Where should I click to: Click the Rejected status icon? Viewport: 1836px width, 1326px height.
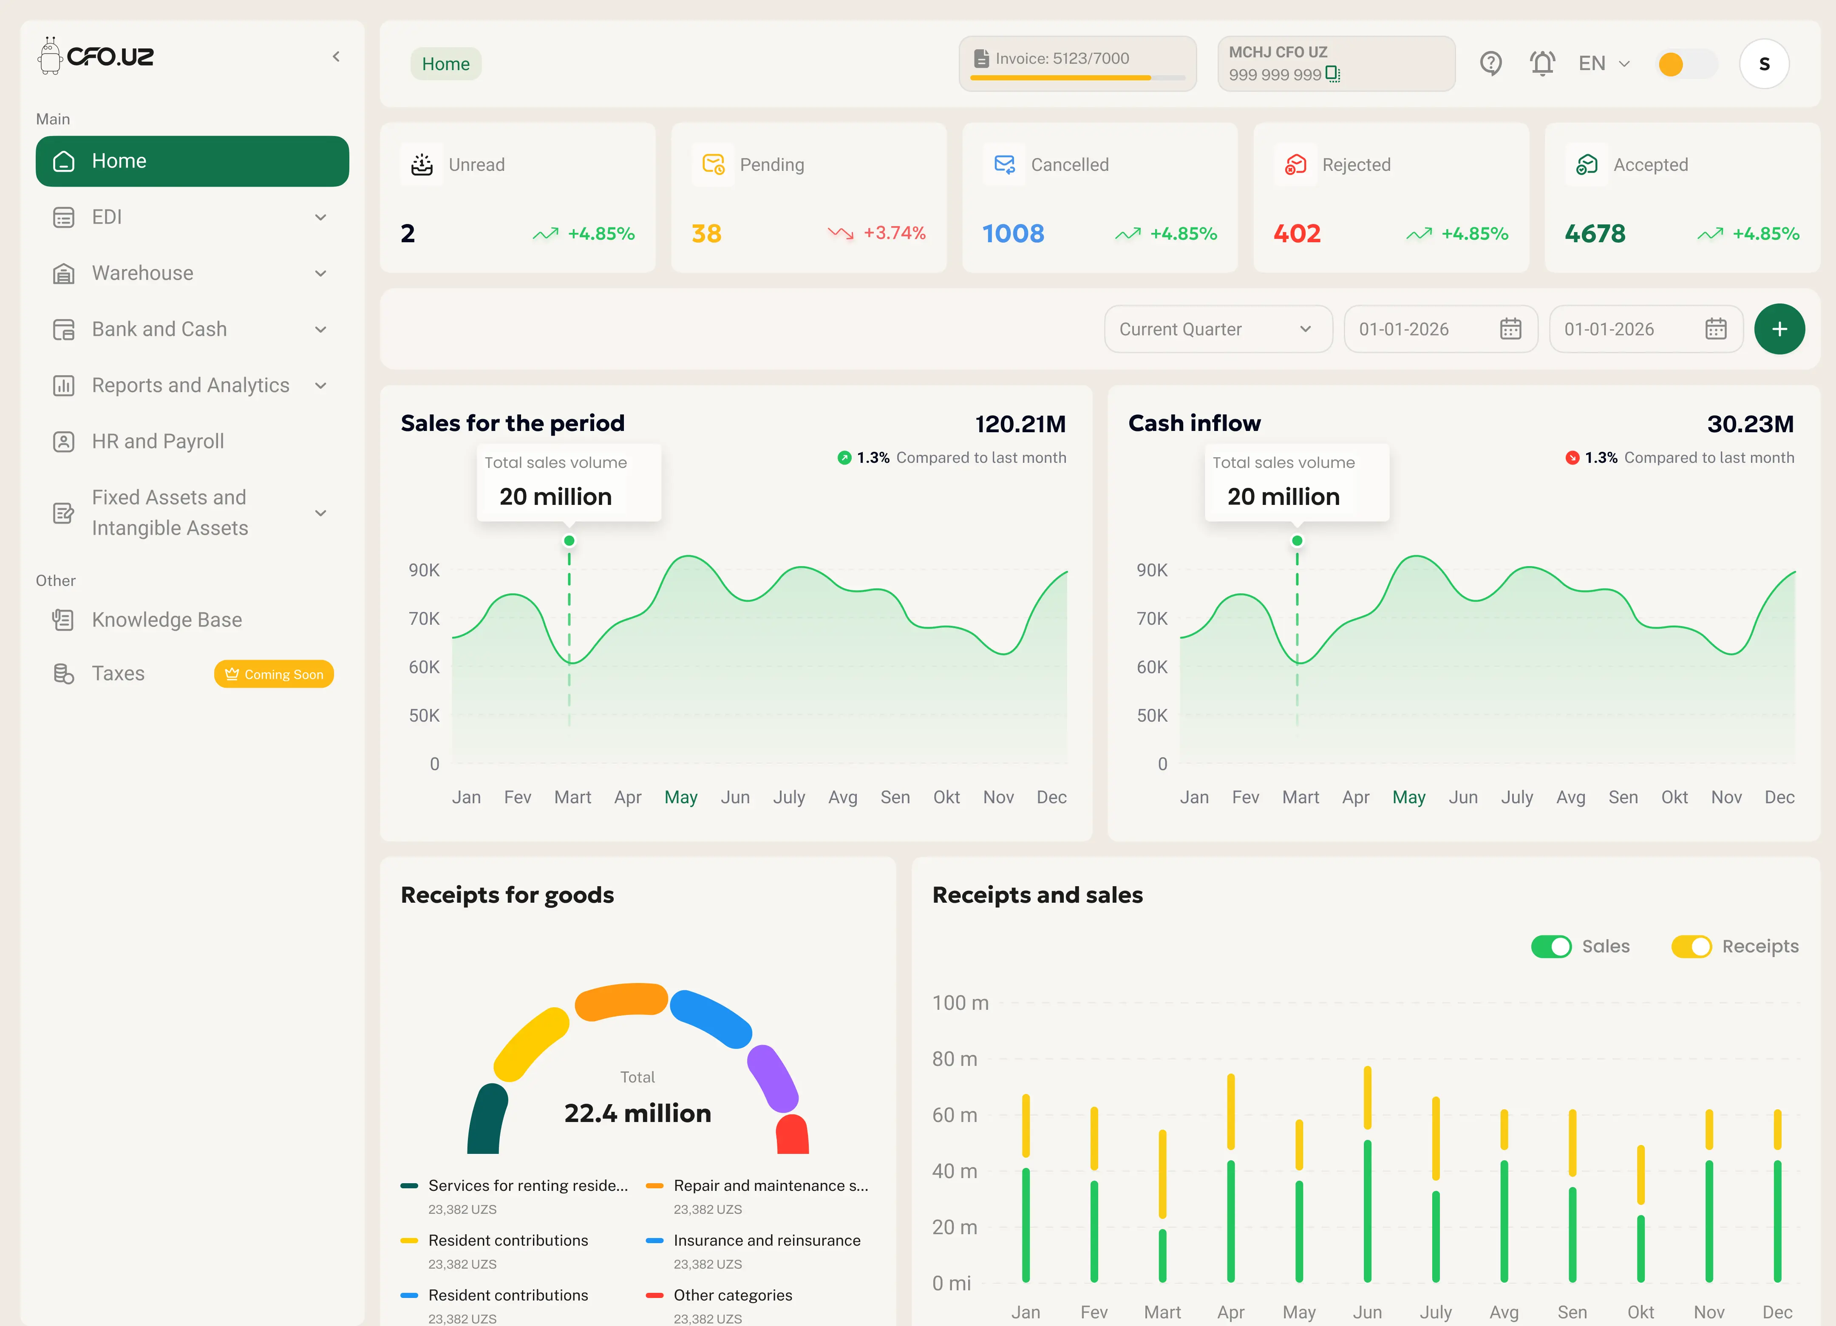(x=1295, y=164)
